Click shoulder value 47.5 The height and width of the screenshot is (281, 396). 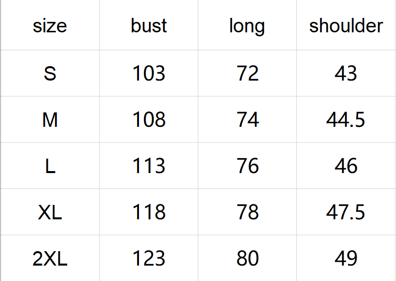(x=346, y=212)
